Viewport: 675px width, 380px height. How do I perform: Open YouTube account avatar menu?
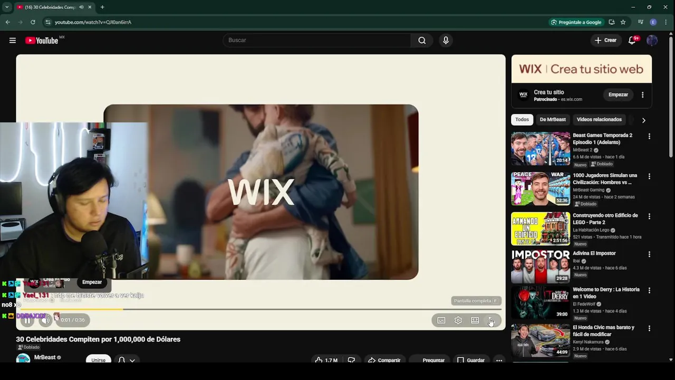tap(652, 40)
